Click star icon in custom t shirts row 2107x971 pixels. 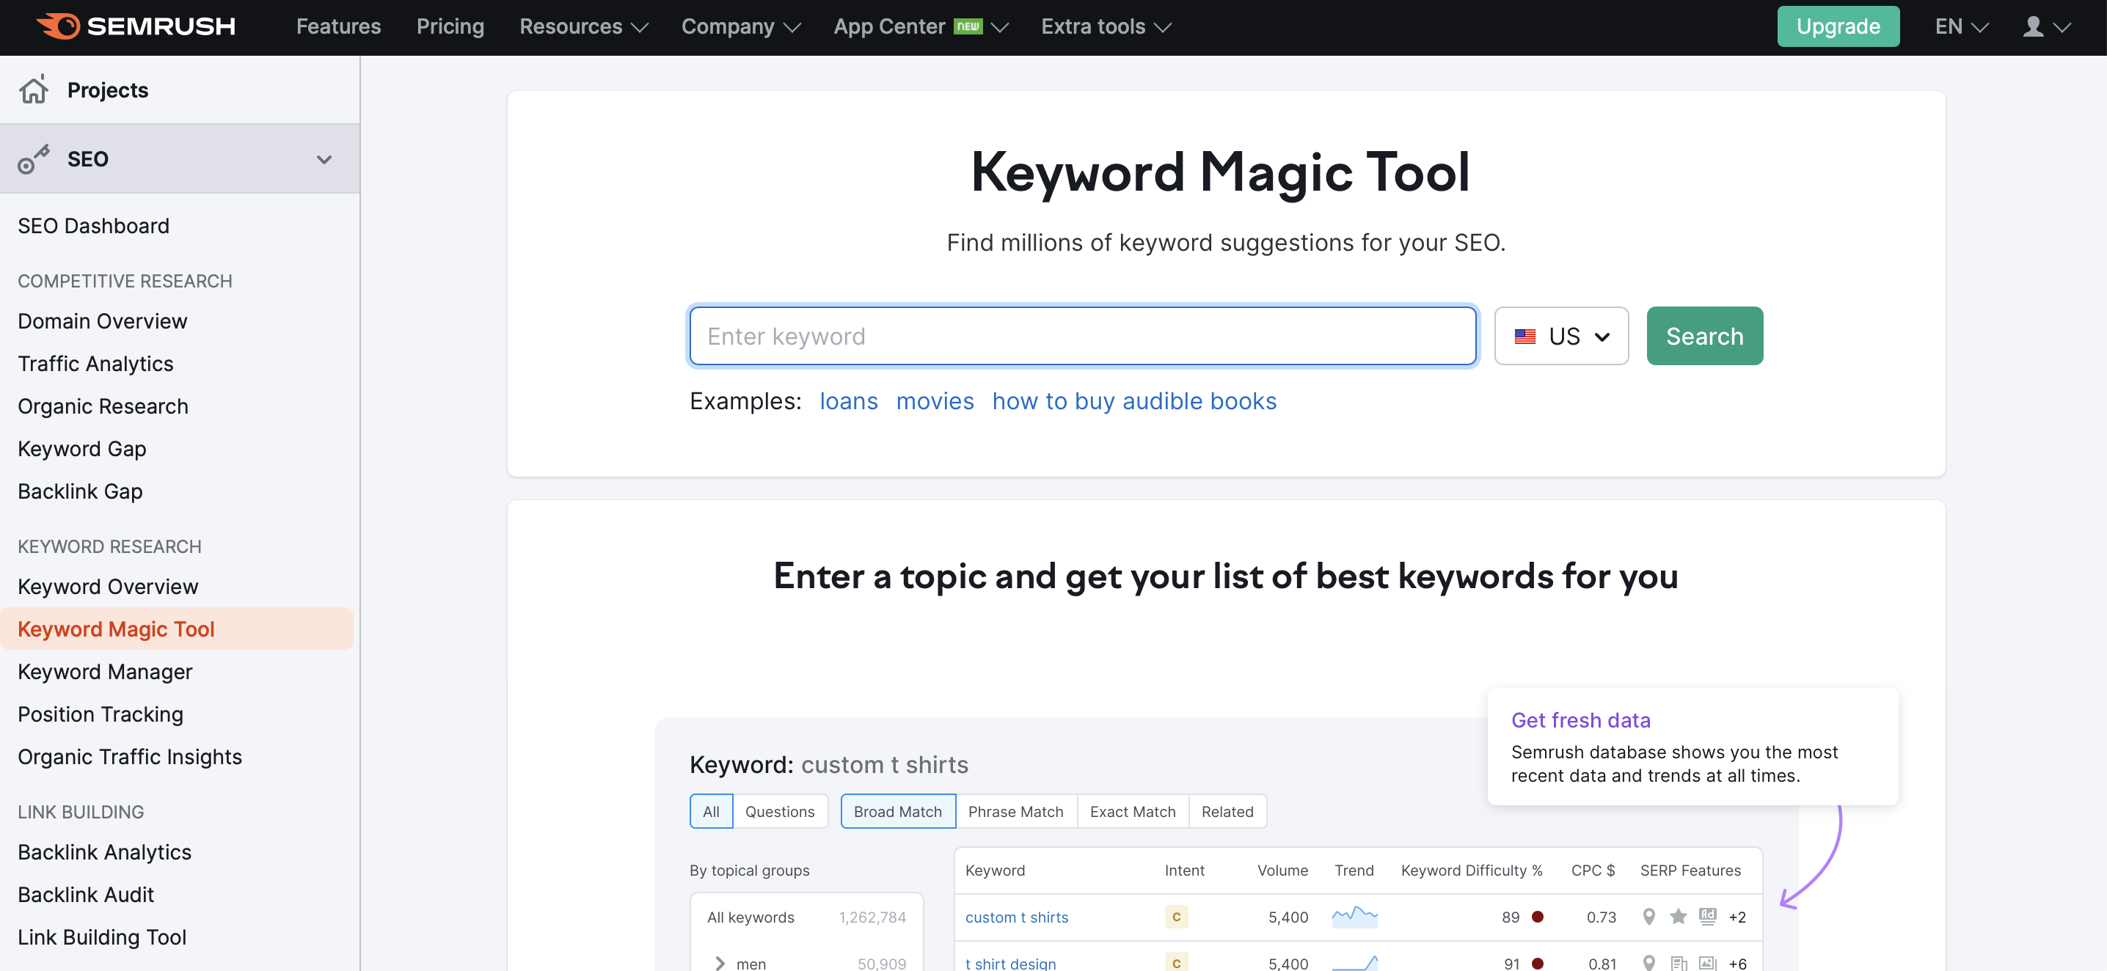[x=1679, y=916]
